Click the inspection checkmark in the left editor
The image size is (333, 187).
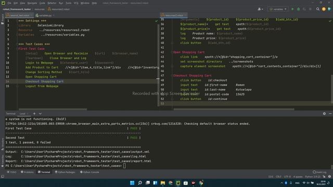pos(157,21)
